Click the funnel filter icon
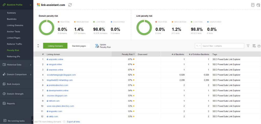261x124 pixels. click(248, 46)
